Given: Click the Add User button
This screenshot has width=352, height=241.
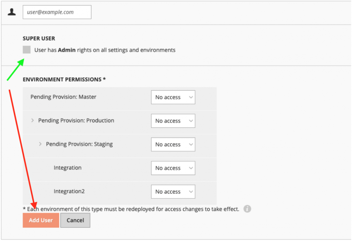Looking at the screenshot, I should tap(41, 220).
